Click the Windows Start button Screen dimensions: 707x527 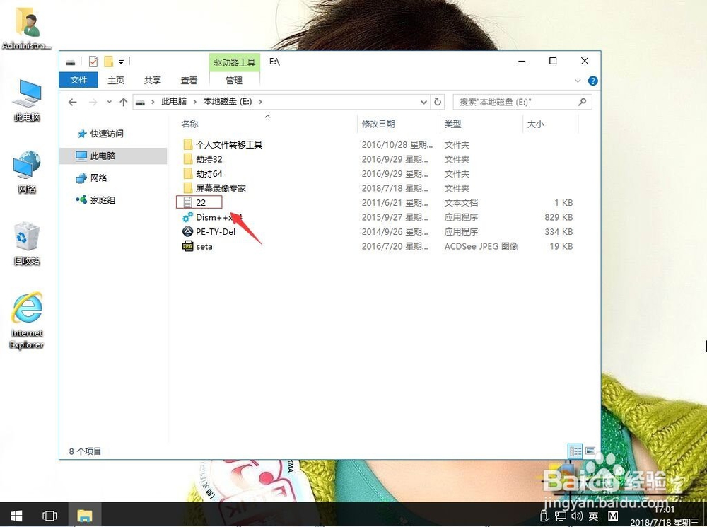tap(15, 516)
